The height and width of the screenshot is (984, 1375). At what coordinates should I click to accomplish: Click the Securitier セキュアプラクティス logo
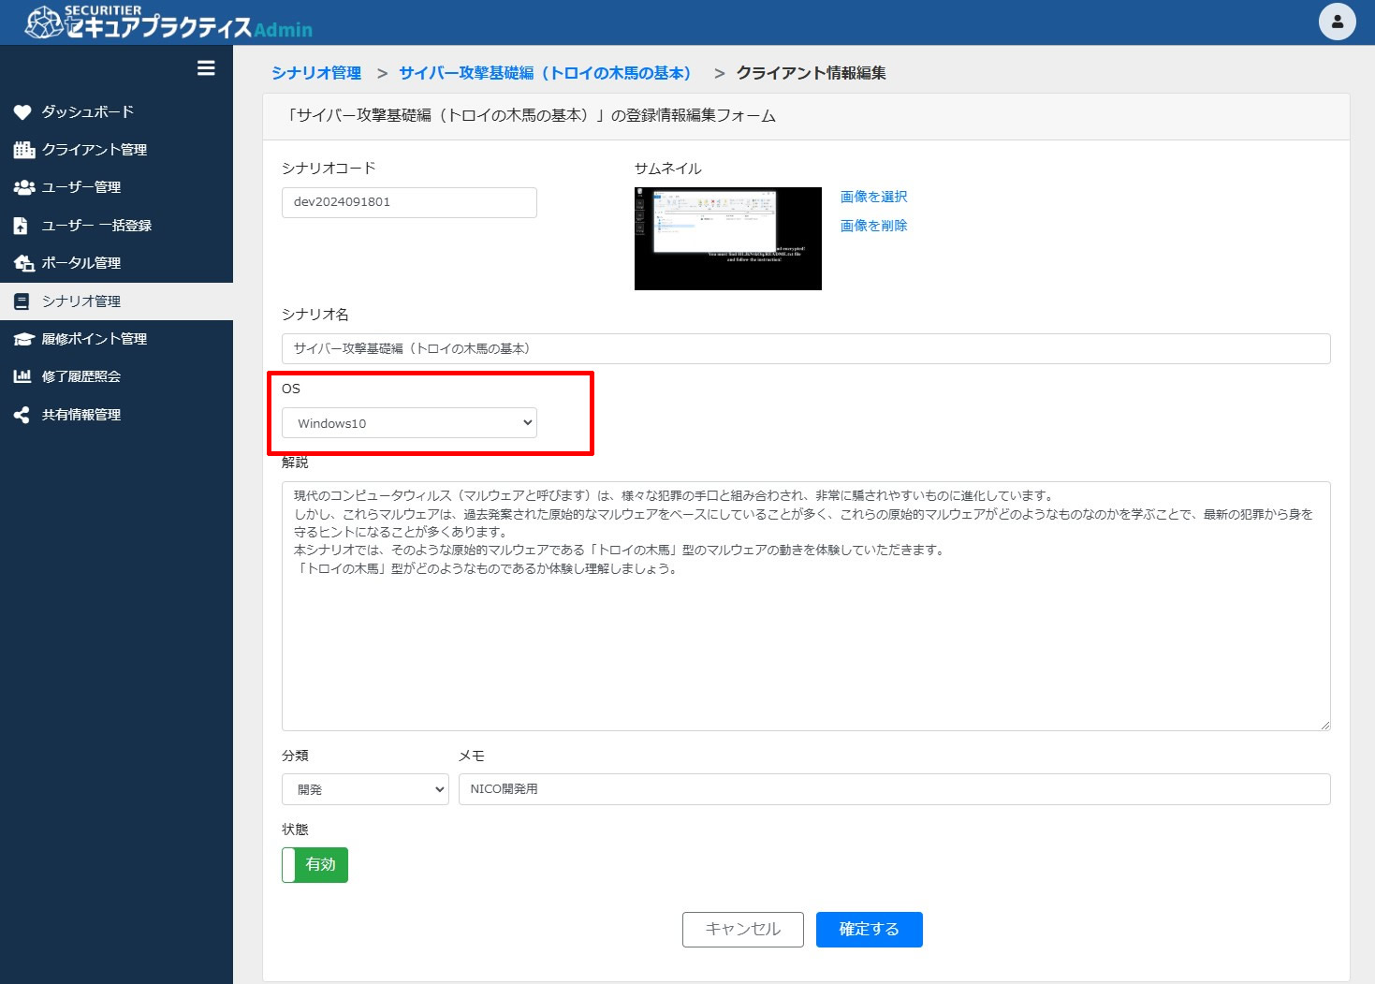pyautogui.click(x=168, y=22)
